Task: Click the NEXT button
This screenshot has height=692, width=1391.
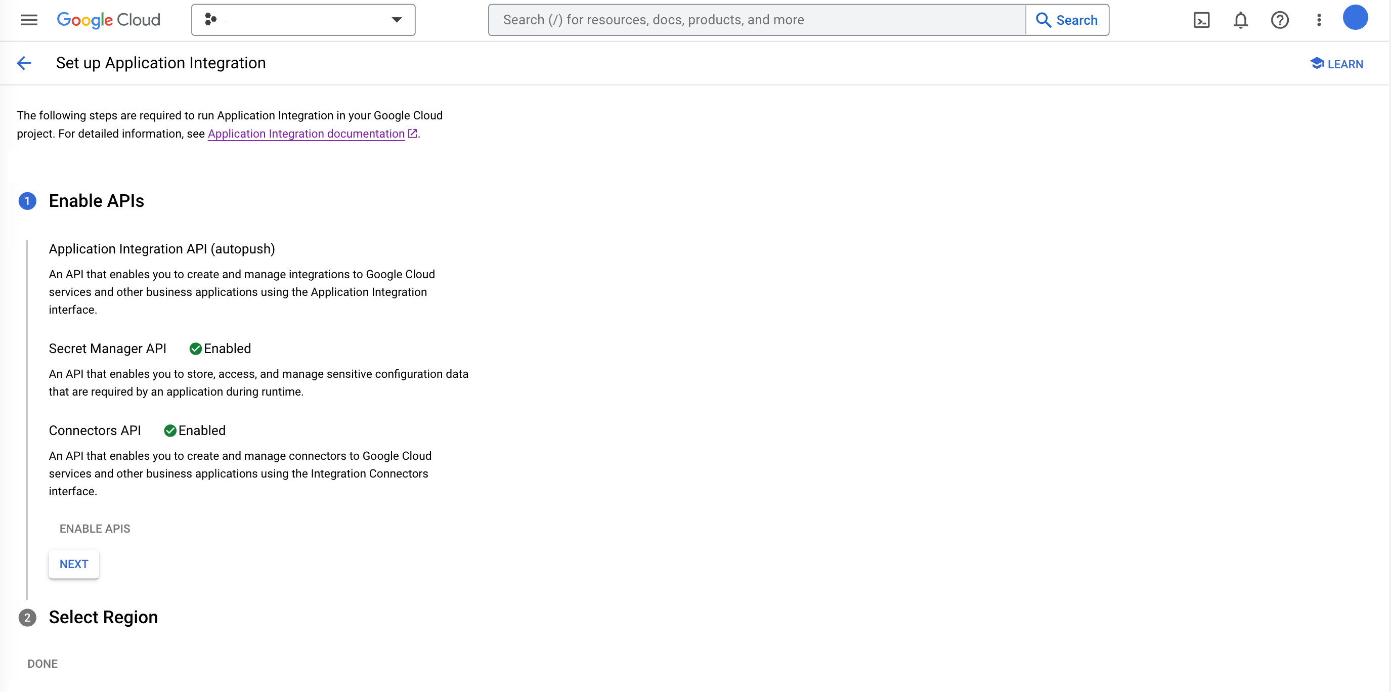Action: pos(74,564)
